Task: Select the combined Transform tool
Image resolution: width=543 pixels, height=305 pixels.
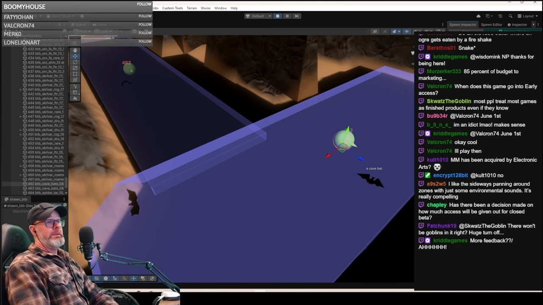Action: tap(75, 80)
